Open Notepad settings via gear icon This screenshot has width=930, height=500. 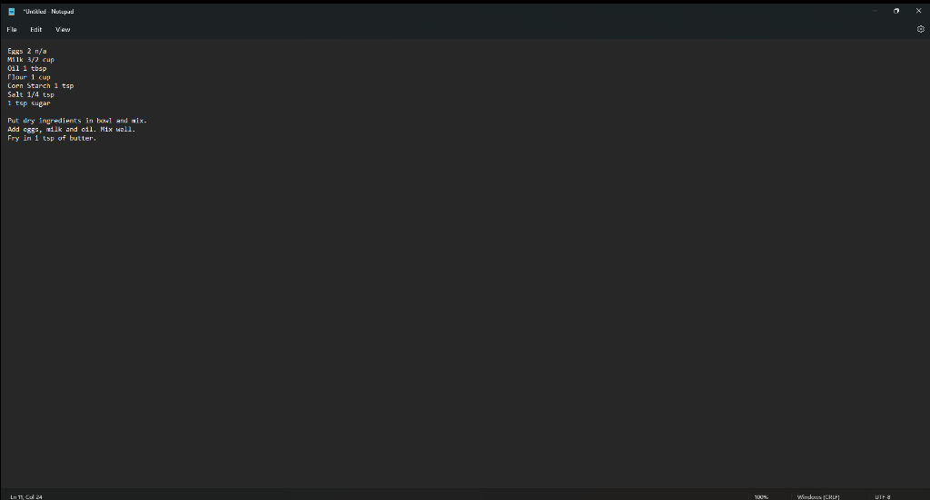(921, 29)
